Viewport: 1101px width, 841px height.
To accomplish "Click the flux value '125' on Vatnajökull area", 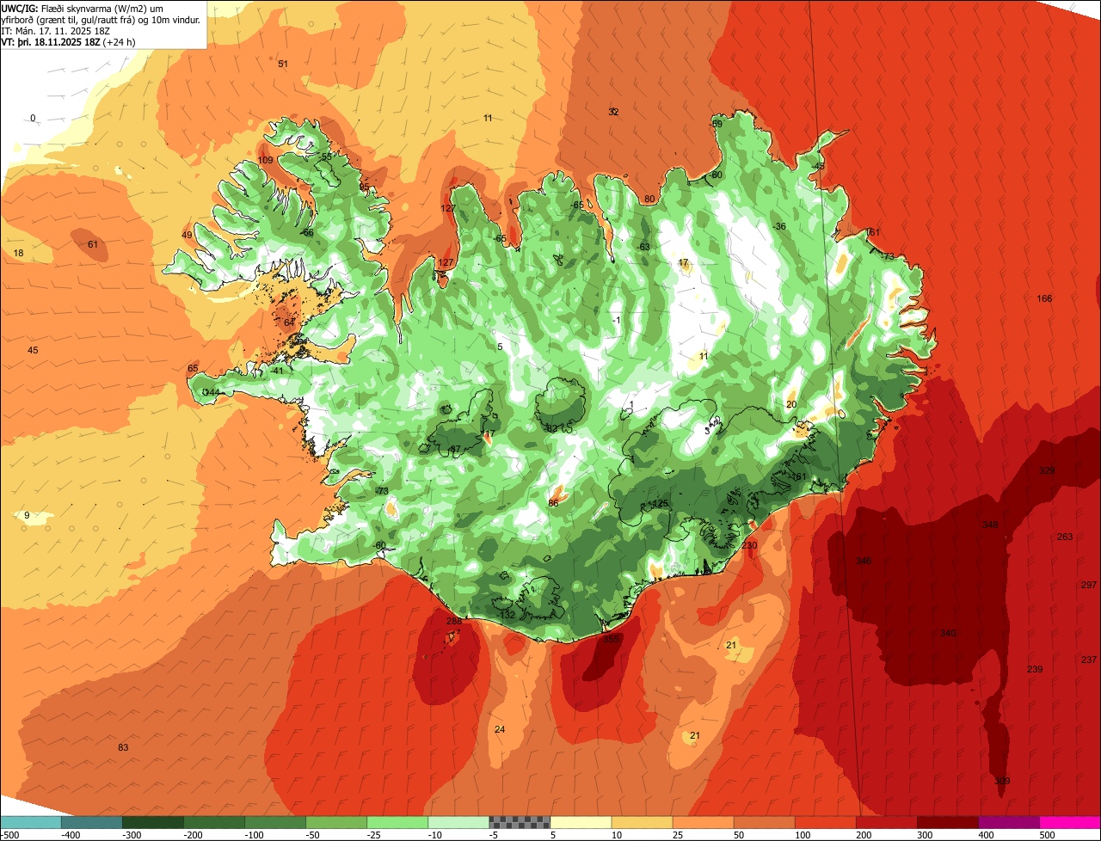I will pyautogui.click(x=660, y=503).
